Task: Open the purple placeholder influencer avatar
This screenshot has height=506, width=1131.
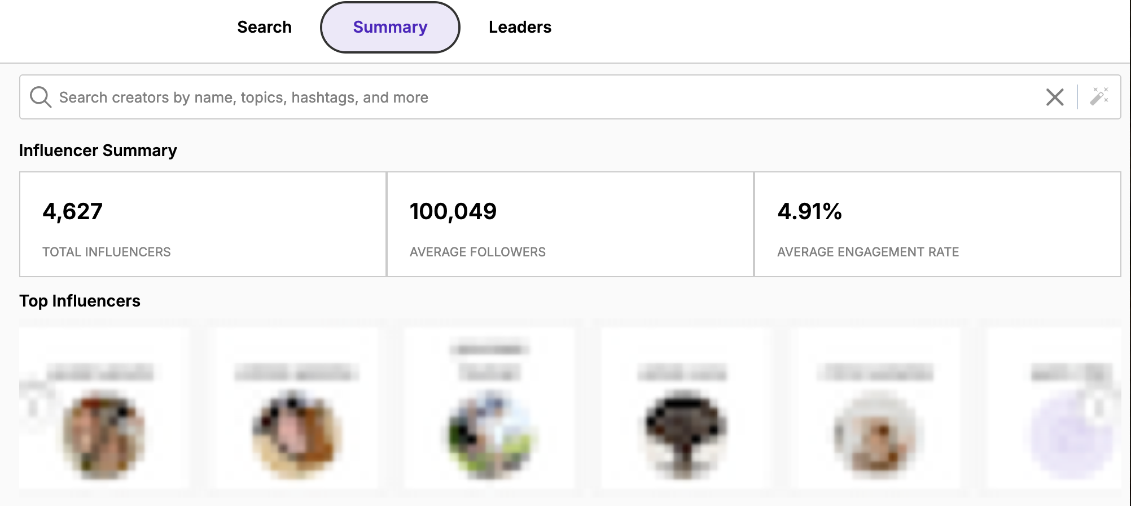Action: tap(1071, 436)
